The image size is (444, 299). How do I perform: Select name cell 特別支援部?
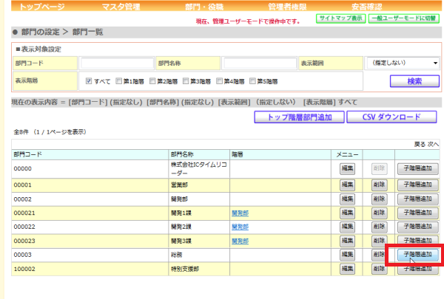[199, 269]
